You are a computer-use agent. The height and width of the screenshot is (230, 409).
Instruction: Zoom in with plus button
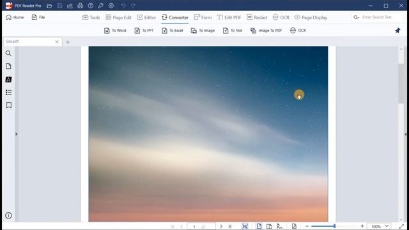click(x=362, y=226)
